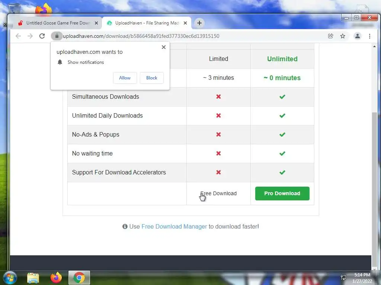Click the network icon in system tray

(x=343, y=278)
